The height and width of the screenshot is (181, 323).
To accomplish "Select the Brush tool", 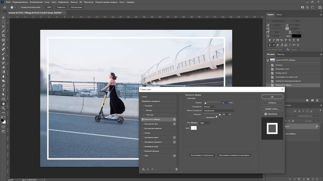I will point(4,54).
